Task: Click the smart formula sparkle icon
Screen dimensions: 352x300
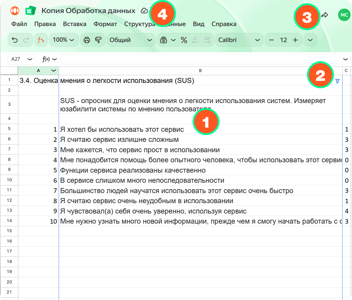Action: (x=41, y=40)
